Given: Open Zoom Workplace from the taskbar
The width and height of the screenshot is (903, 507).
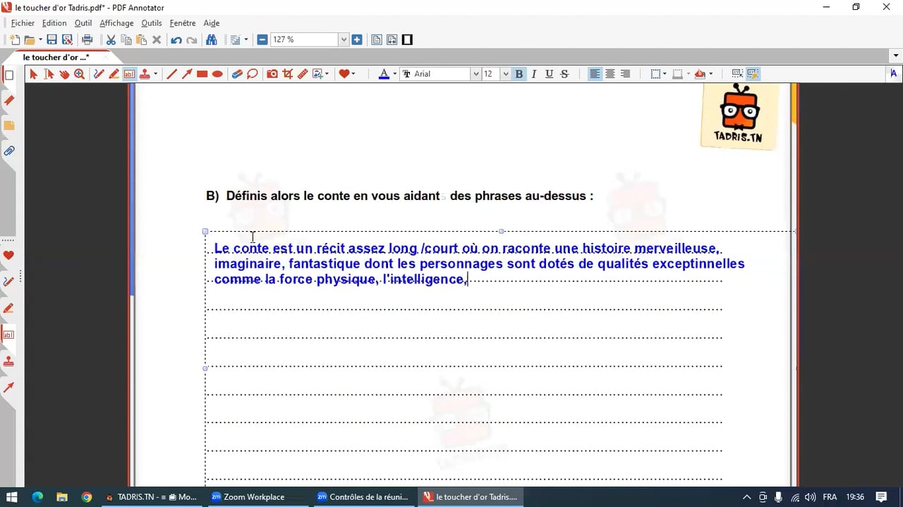Looking at the screenshot, I should click(248, 497).
